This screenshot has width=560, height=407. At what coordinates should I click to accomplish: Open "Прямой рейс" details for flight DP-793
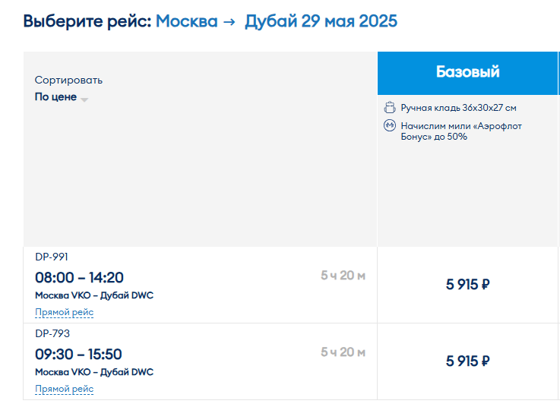coord(65,389)
